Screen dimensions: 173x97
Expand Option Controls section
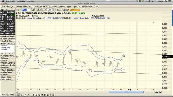(x=8, y=63)
